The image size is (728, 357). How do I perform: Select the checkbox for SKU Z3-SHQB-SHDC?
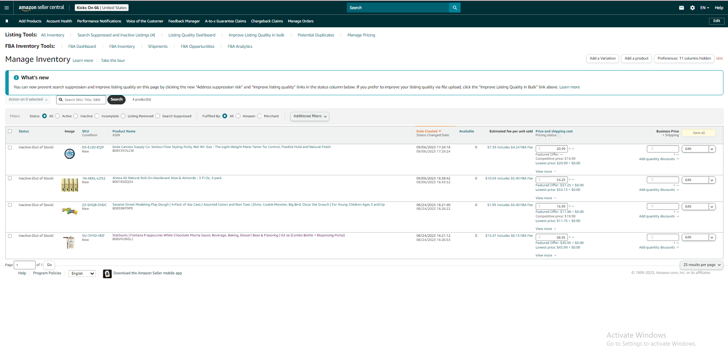10,205
